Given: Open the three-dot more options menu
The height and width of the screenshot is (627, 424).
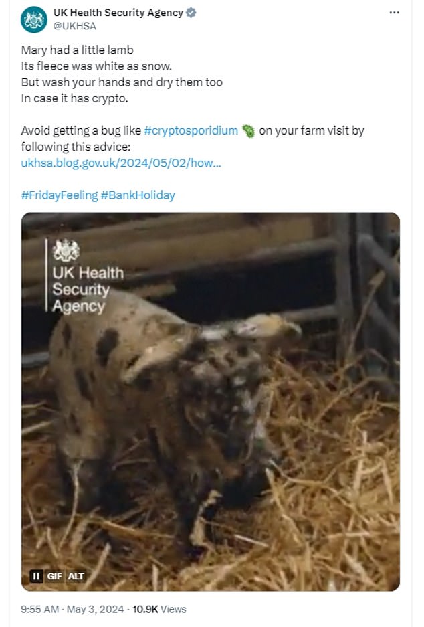Looking at the screenshot, I should click(x=395, y=13).
